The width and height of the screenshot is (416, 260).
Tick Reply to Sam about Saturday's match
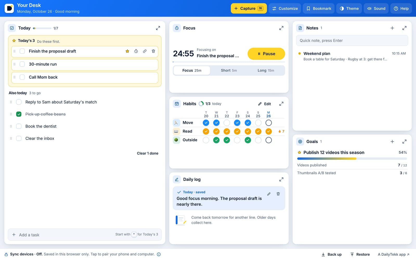[19, 102]
